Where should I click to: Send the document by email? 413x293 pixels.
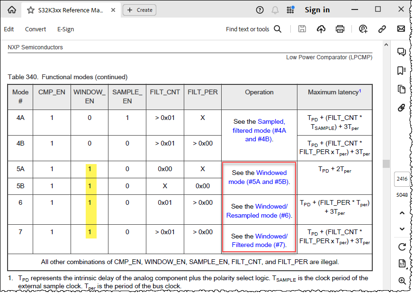tap(401, 29)
